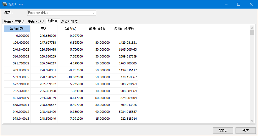The image size is (258, 136).
Task: Select height cell 270.370351
Action: [44, 70]
